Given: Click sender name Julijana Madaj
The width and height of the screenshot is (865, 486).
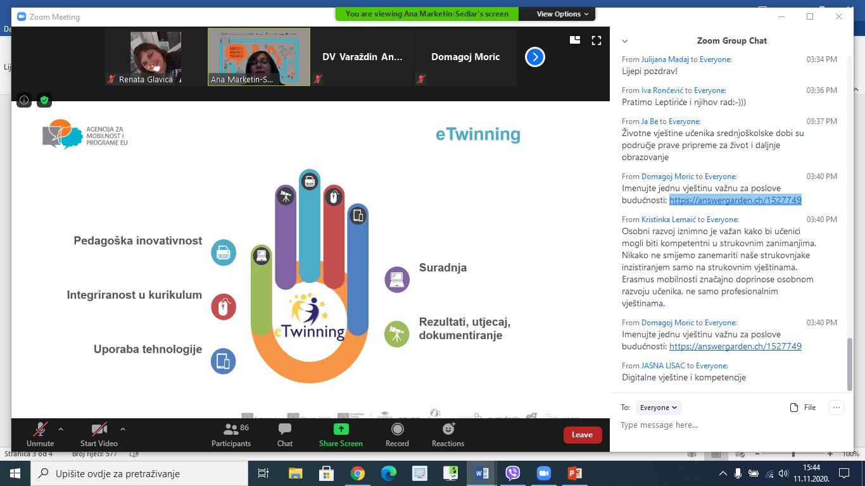Looking at the screenshot, I should tap(664, 59).
